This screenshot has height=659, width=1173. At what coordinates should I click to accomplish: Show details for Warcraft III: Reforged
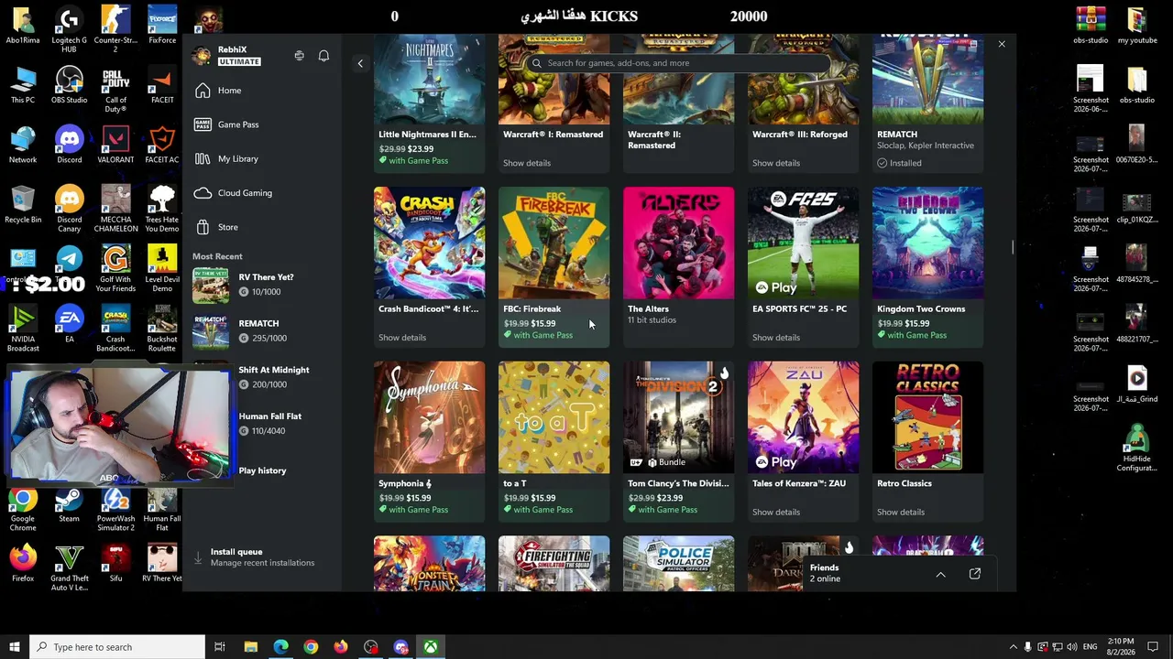coord(776,163)
